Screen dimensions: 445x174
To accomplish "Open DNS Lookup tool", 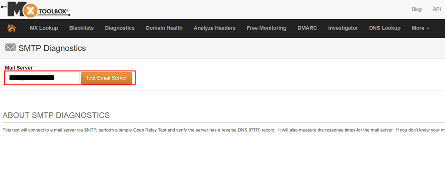I will 385,28.
